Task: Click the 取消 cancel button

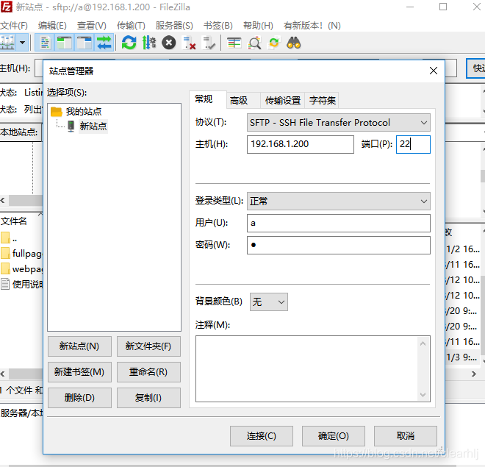Action: coord(406,436)
